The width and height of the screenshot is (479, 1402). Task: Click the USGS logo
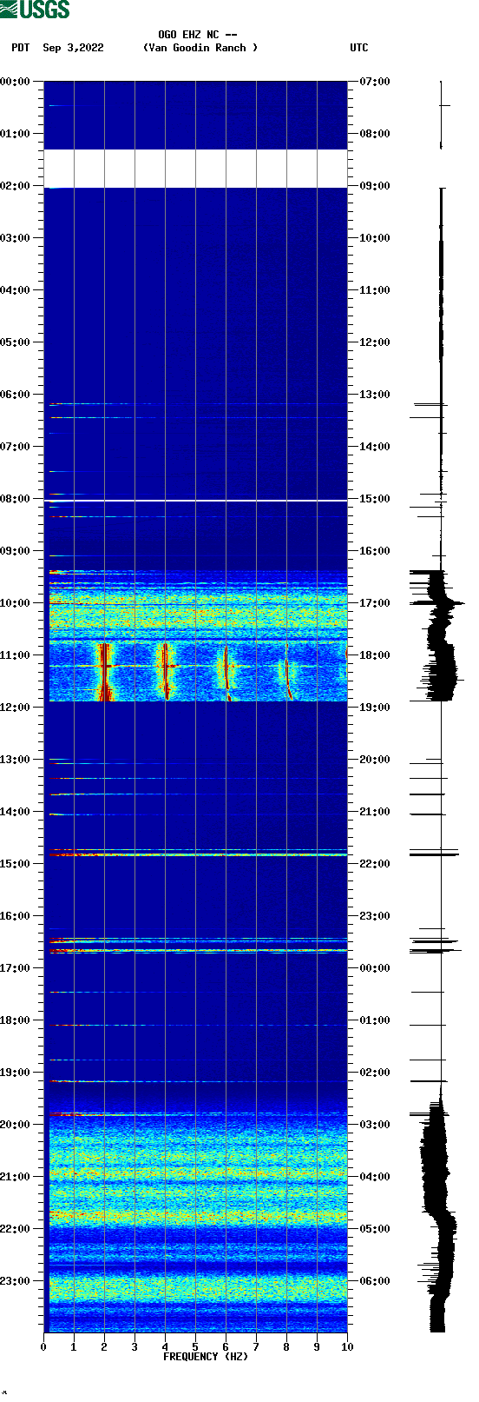pyautogui.click(x=35, y=10)
